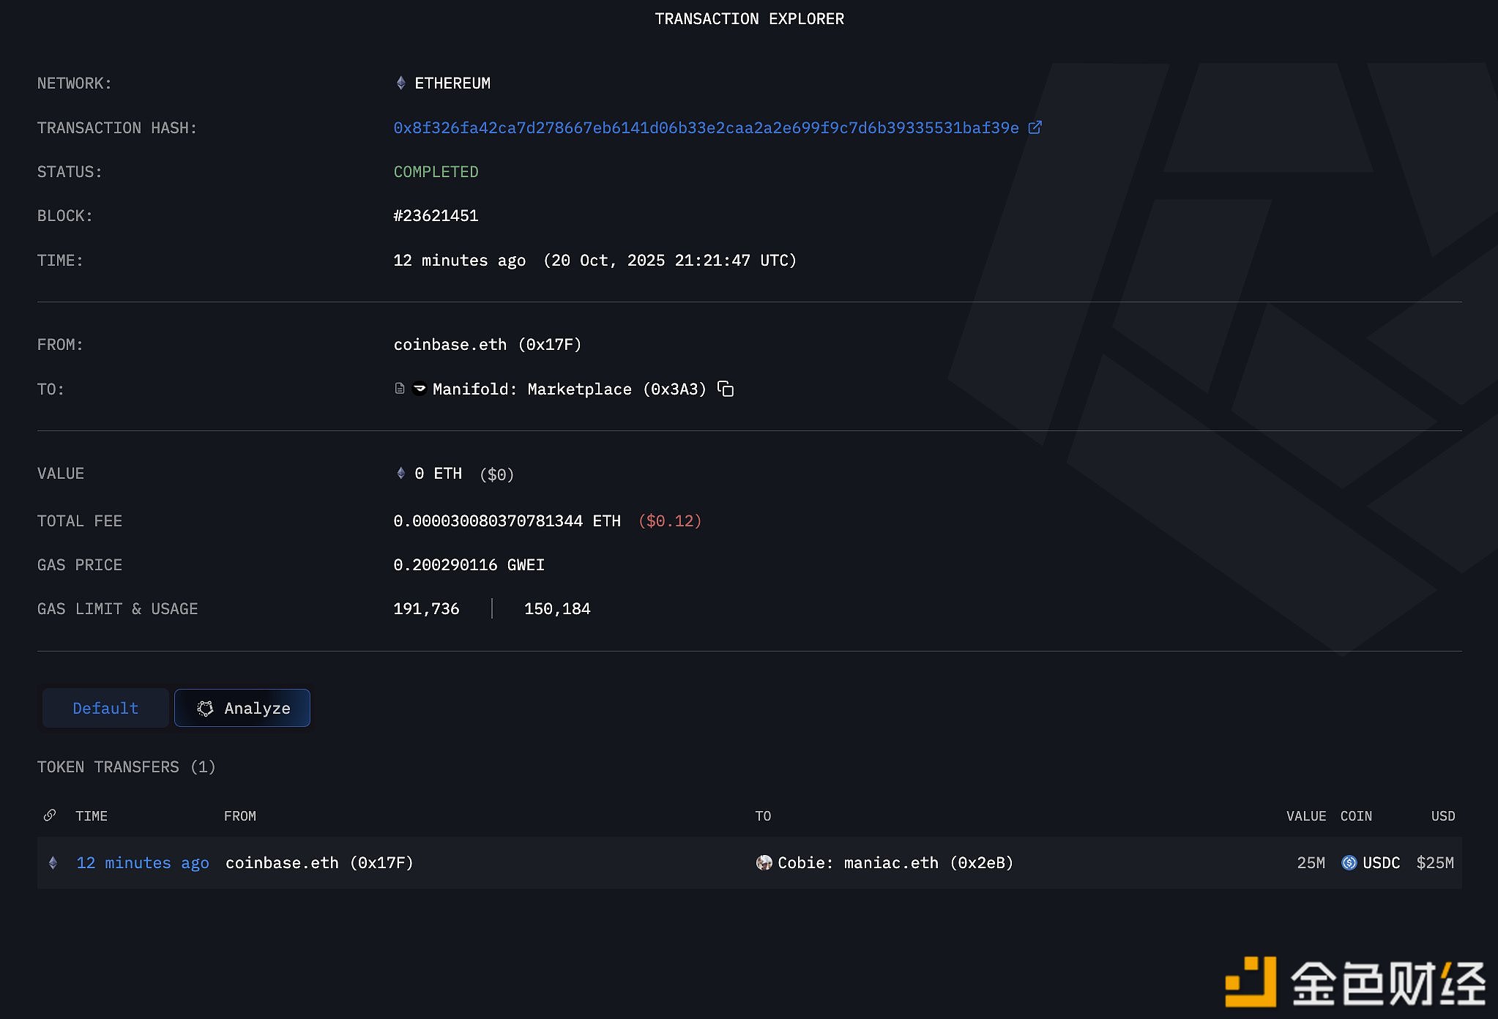Open coinbase.eth sender address in FROM field
This screenshot has height=1019, width=1498.
click(x=487, y=345)
